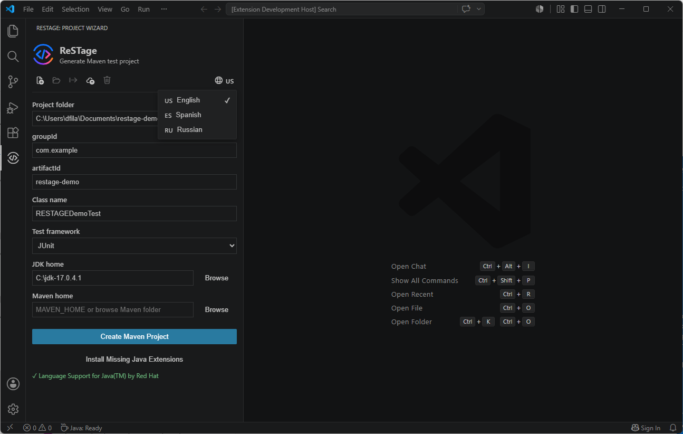Click the title bar search box
Image resolution: width=683 pixels, height=434 pixels.
pyautogui.click(x=341, y=9)
